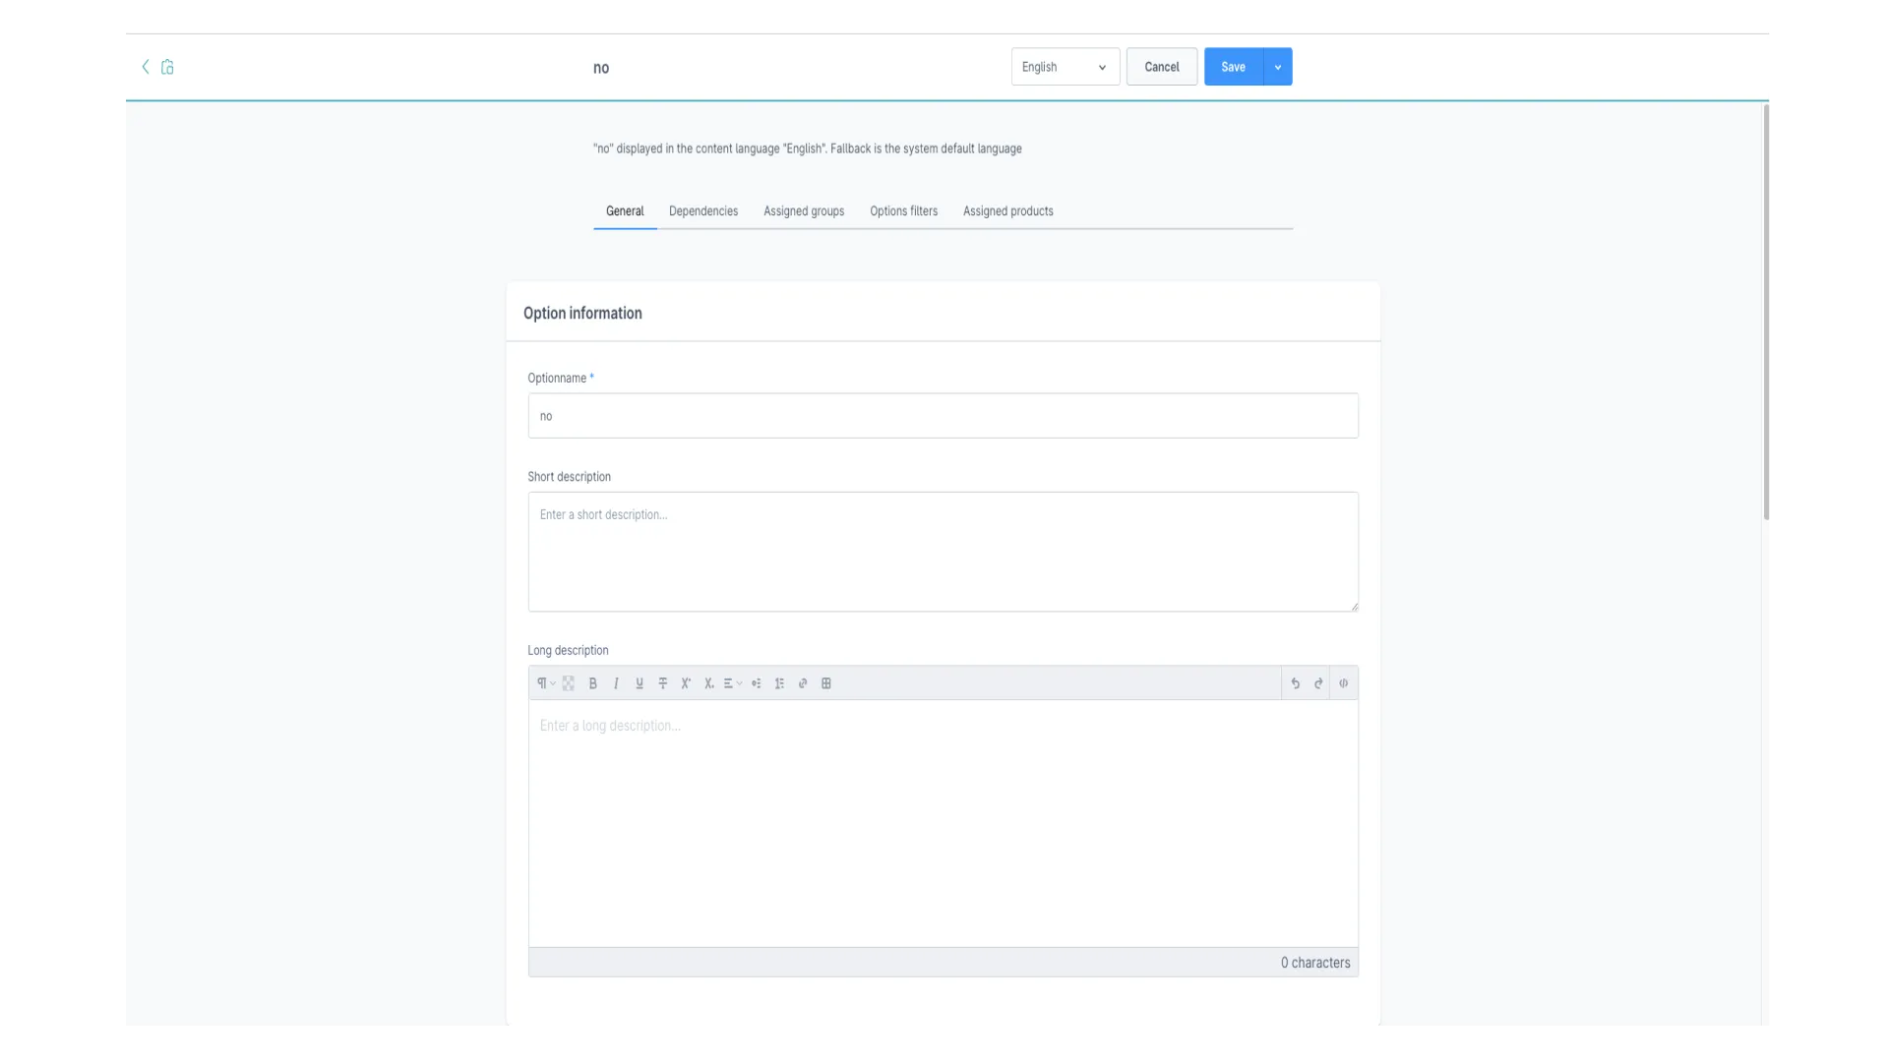Viewport: 1889px width, 1062px height.
Task: Select the Italic formatting icon
Action: point(616,683)
